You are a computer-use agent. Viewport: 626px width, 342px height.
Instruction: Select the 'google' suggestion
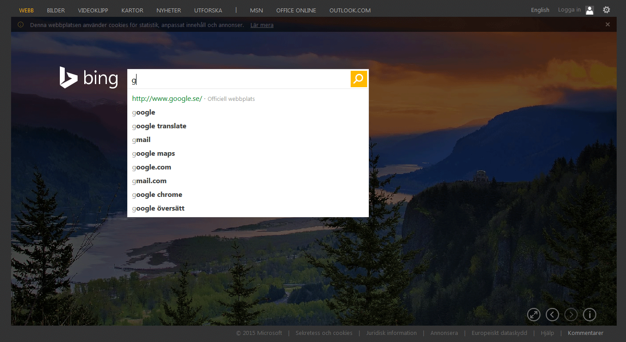248,112
